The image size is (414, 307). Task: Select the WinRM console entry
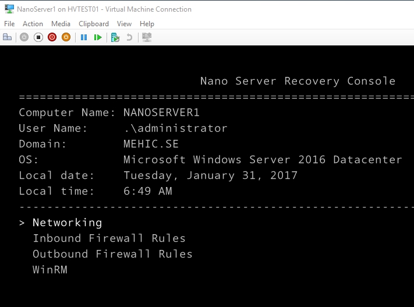pyautogui.click(x=50, y=270)
